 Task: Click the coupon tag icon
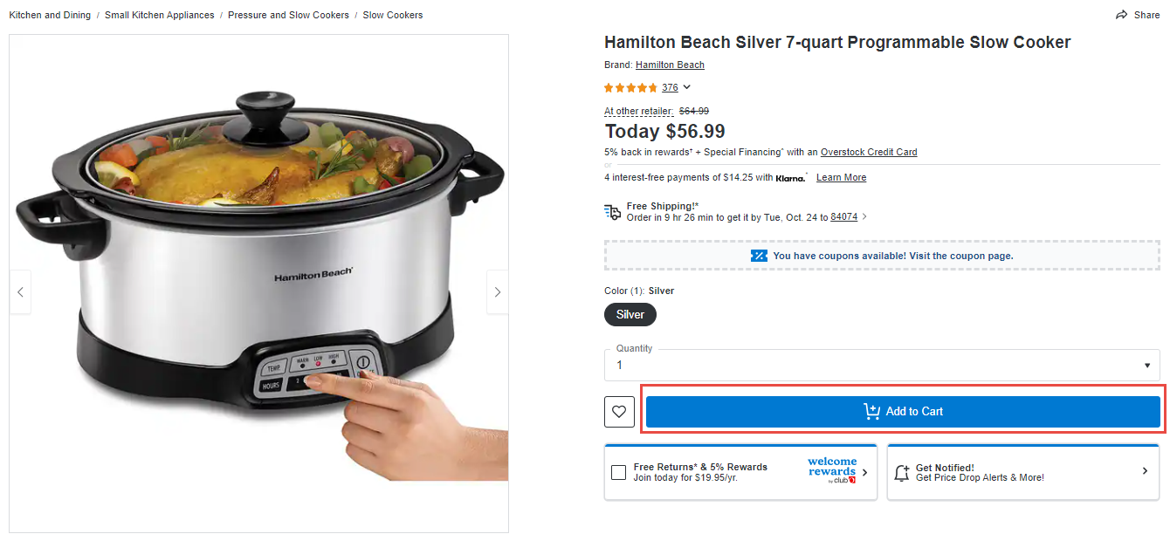coord(759,256)
